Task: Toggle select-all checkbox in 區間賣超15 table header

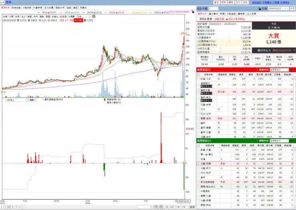Action: 198,145
